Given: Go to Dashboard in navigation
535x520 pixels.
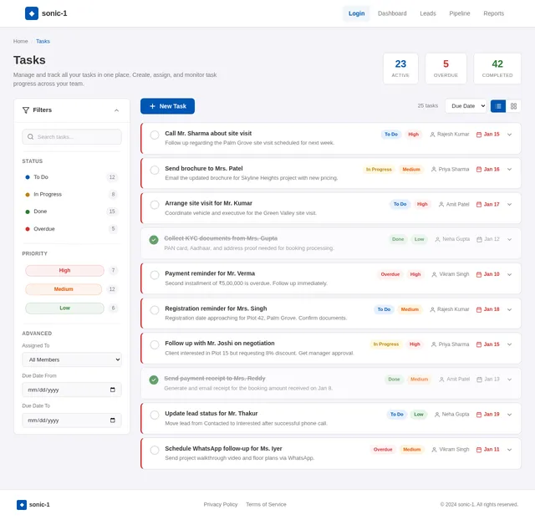Looking at the screenshot, I should coord(392,13).
